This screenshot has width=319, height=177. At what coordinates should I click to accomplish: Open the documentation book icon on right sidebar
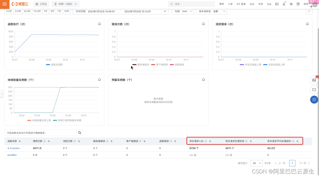click(314, 80)
